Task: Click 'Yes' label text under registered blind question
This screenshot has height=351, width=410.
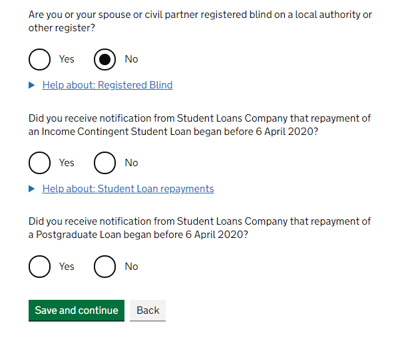Action: (x=67, y=59)
